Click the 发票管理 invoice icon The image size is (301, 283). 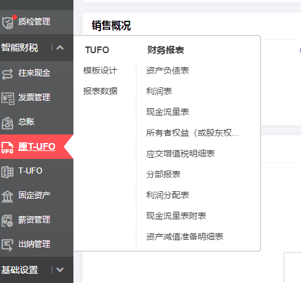(x=8, y=98)
